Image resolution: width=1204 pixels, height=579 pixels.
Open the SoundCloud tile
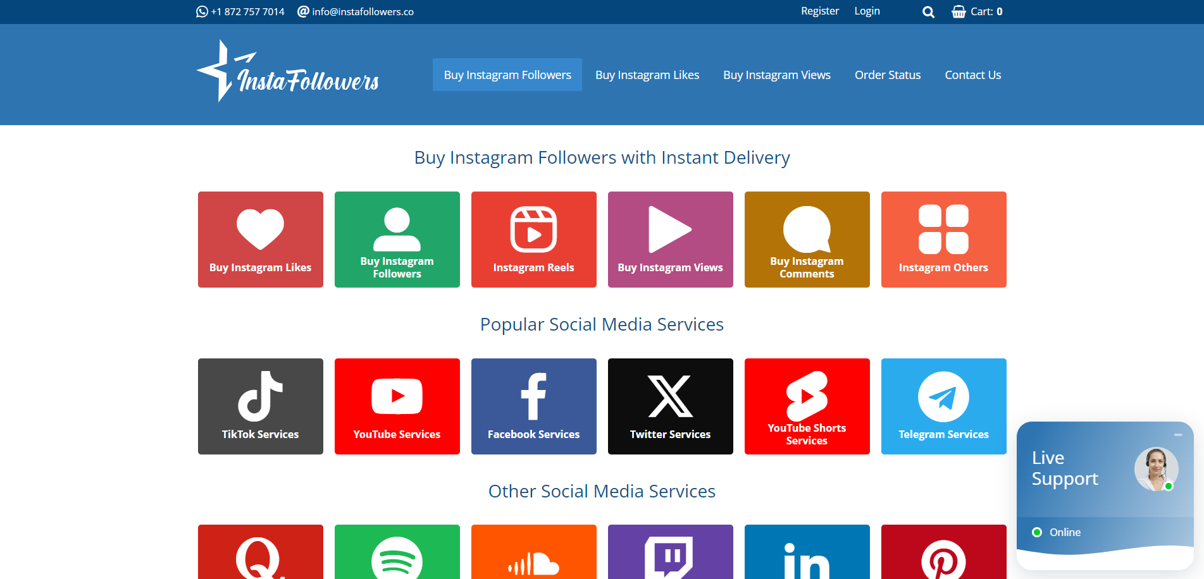(534, 552)
